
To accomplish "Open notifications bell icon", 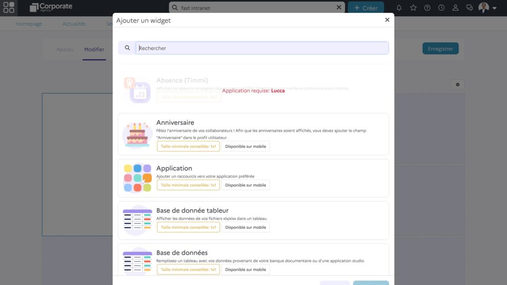I will [399, 8].
